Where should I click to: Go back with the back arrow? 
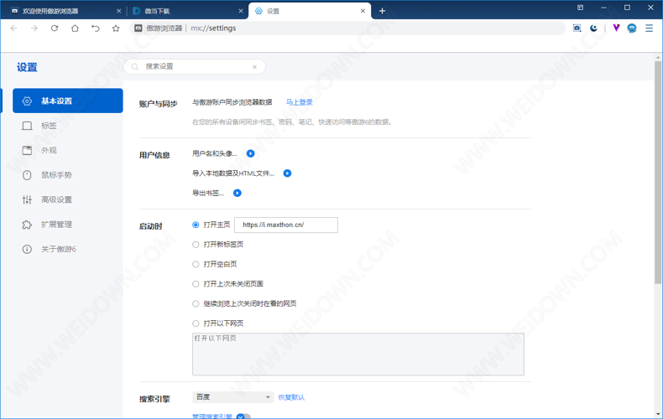coord(14,28)
